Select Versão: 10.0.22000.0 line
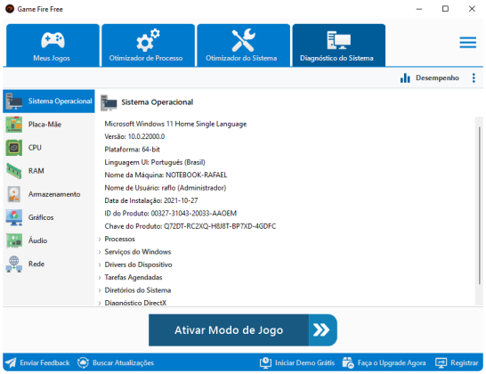 134,137
